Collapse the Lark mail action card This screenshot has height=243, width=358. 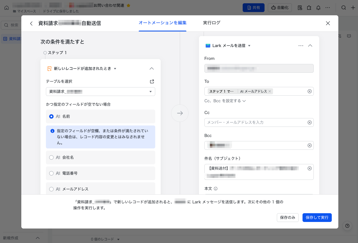(310, 46)
